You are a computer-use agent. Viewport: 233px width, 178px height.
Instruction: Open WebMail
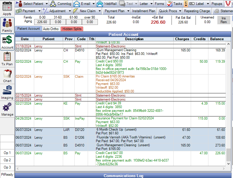(x=107, y=3)
